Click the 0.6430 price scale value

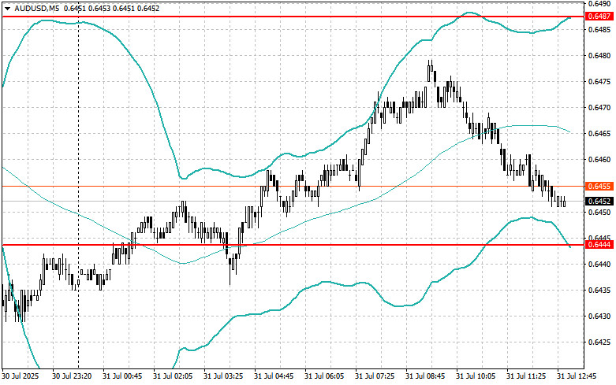[x=599, y=316]
